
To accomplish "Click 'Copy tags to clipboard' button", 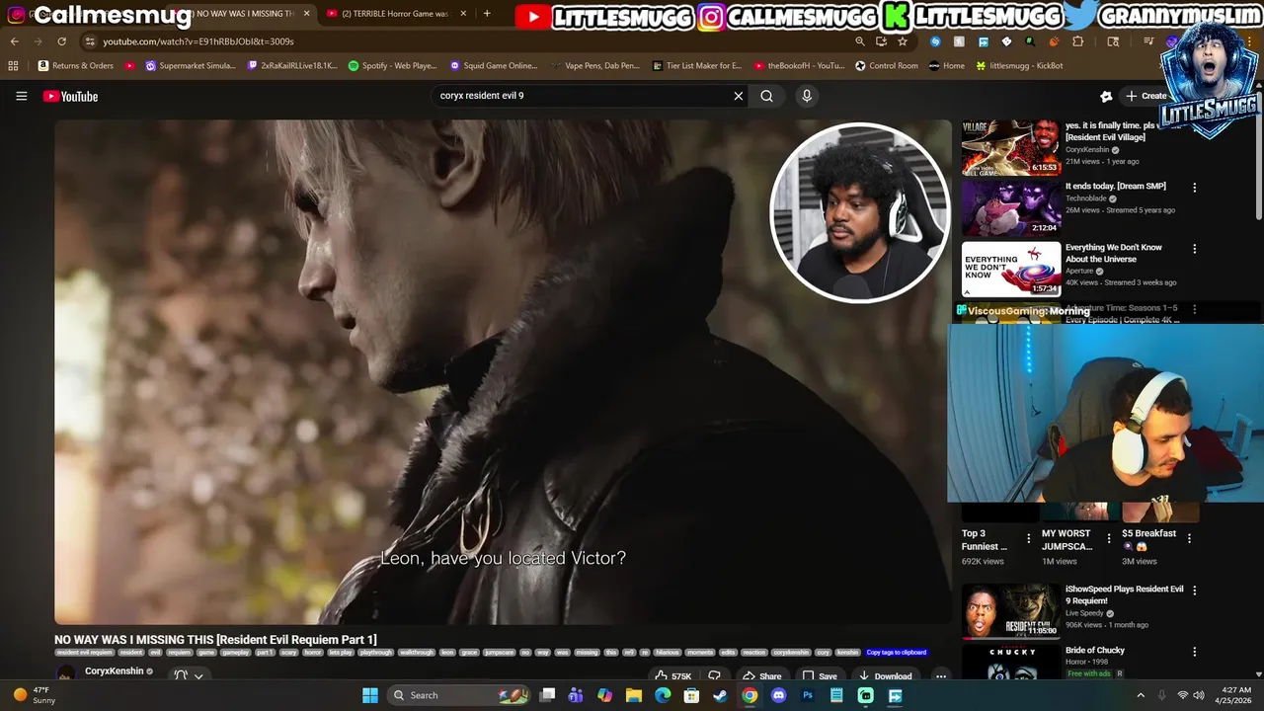I will click(x=897, y=653).
